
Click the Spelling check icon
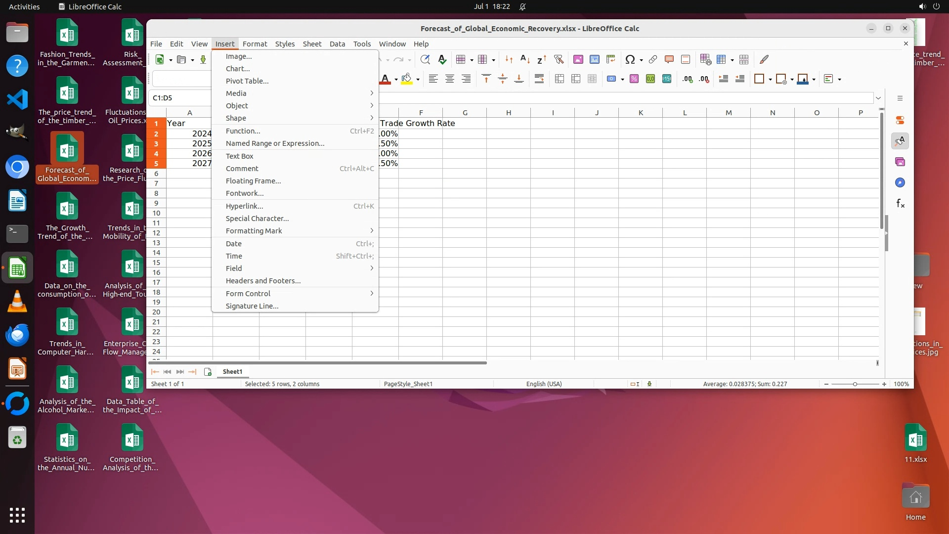tap(442, 60)
